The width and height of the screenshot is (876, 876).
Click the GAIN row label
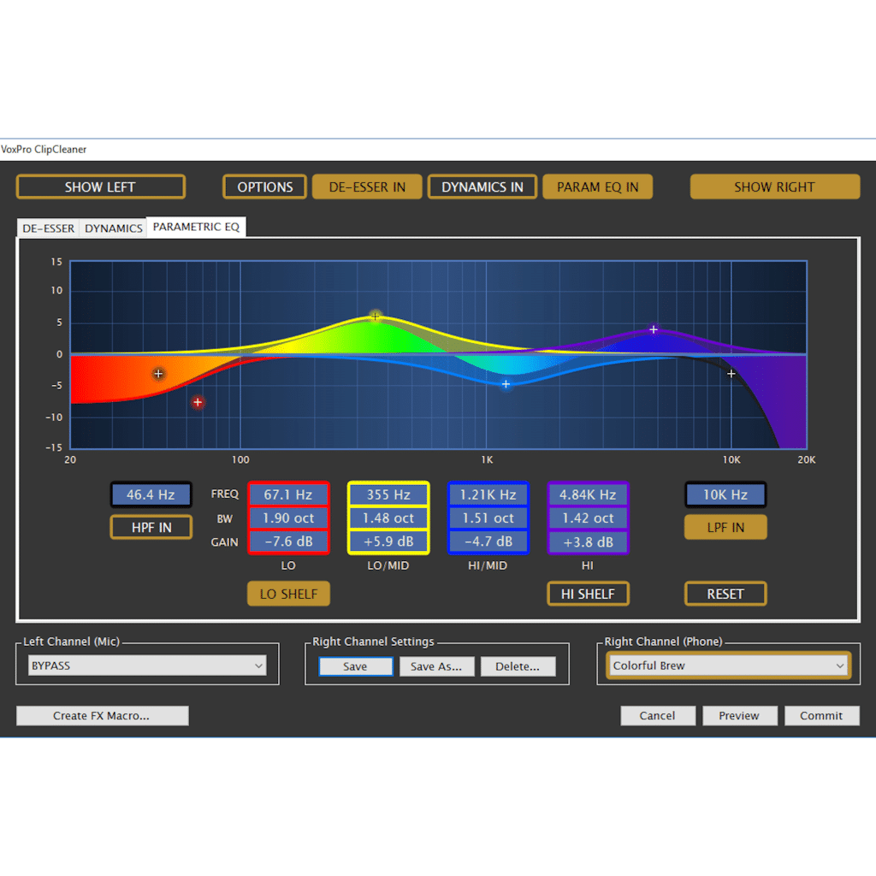225,542
